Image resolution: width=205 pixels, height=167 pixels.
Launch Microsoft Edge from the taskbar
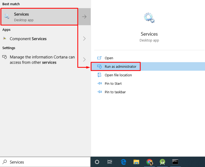point(123,162)
